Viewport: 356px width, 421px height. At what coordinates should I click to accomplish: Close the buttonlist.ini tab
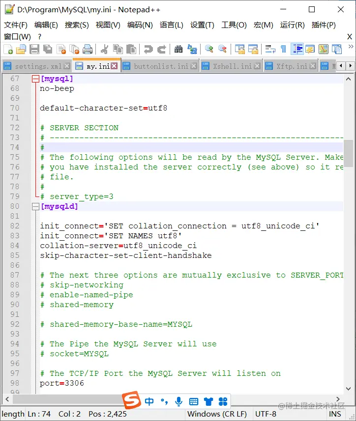tap(194, 66)
